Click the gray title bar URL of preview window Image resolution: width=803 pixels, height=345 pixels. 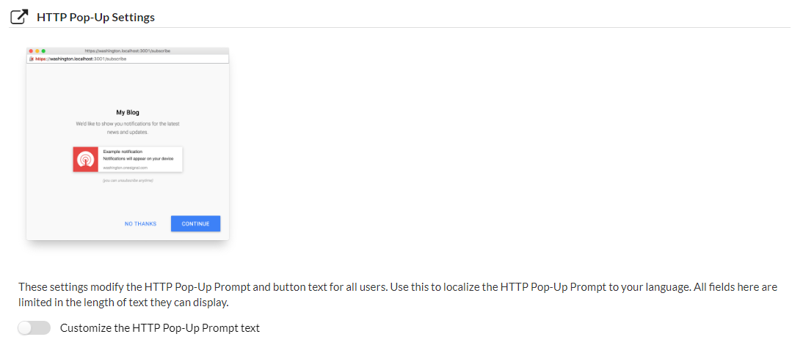(128, 51)
